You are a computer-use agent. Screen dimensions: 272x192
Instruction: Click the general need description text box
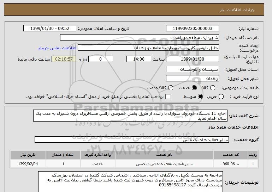[130, 116]
